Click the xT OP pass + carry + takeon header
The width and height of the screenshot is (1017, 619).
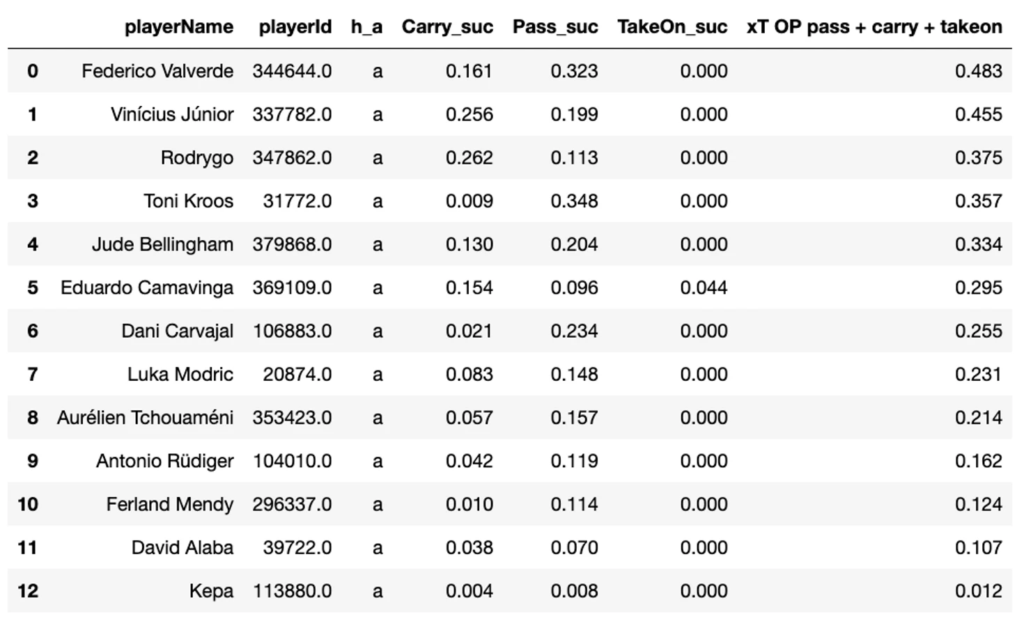(x=874, y=27)
